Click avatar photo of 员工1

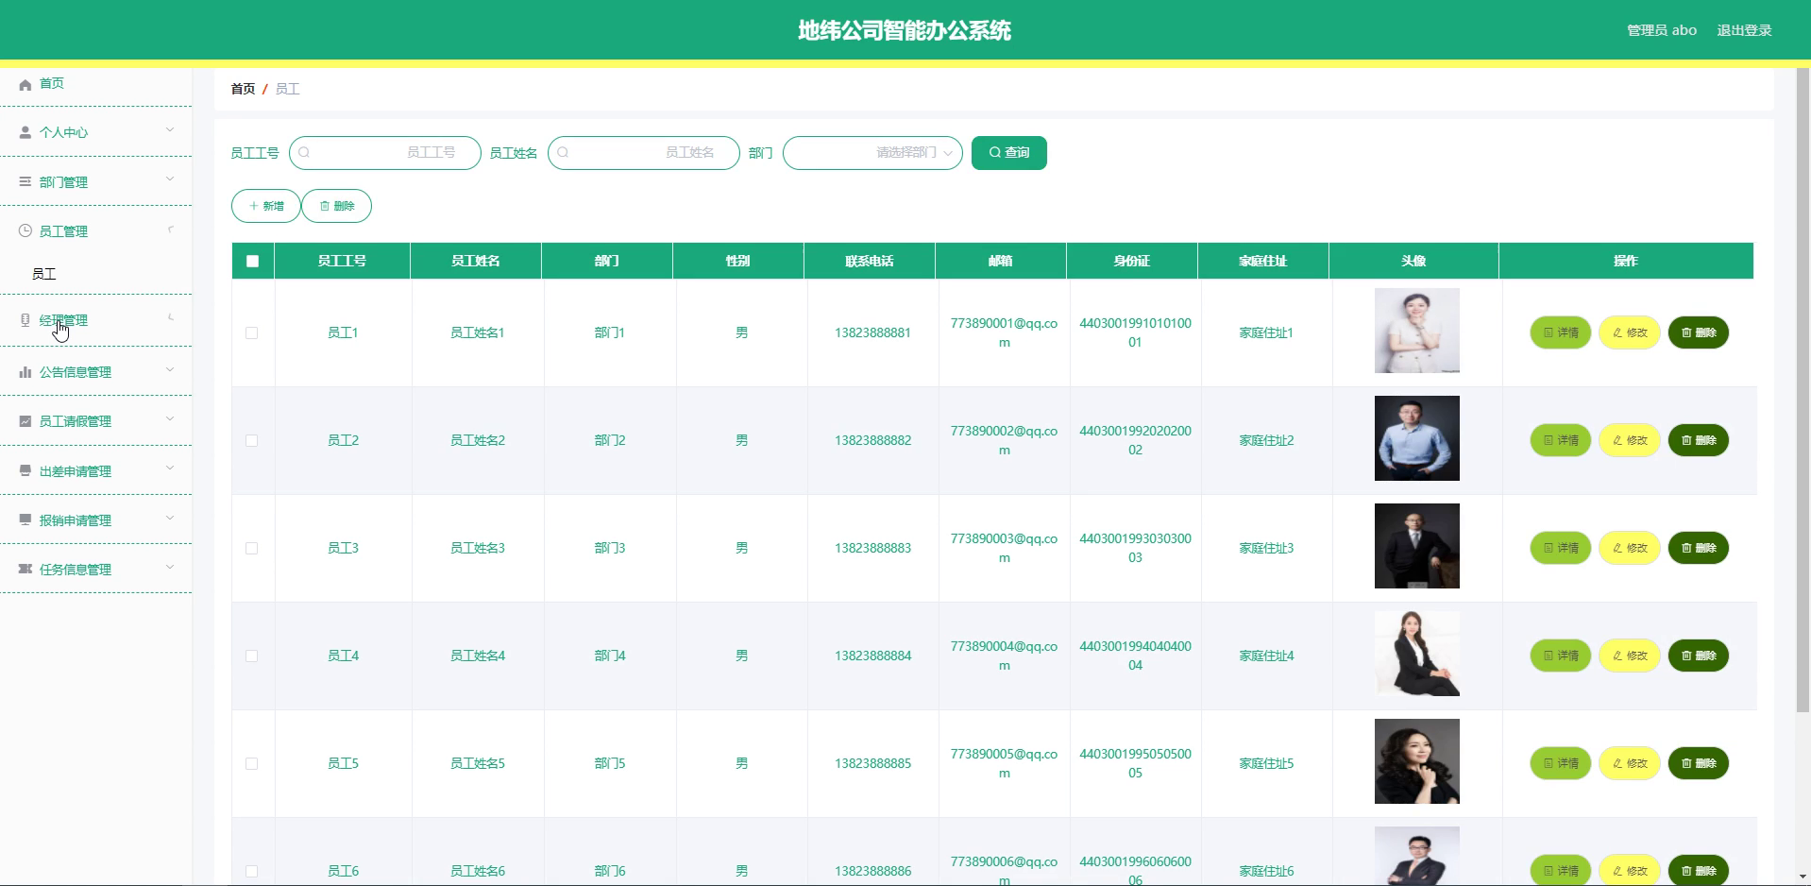[1416, 331]
